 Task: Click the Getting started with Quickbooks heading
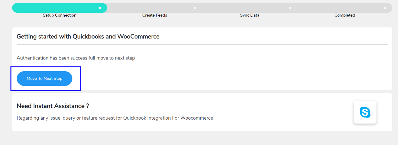click(88, 37)
